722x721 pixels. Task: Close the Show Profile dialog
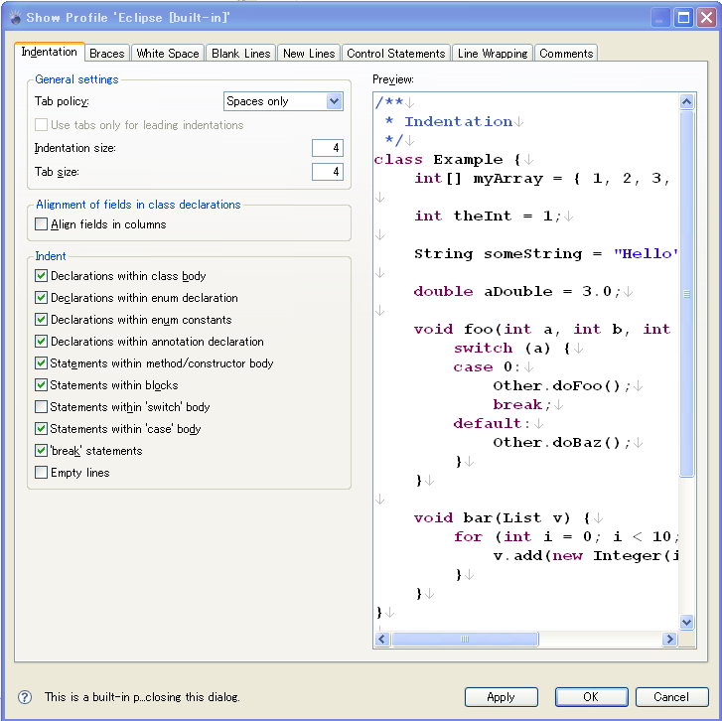coord(706,18)
